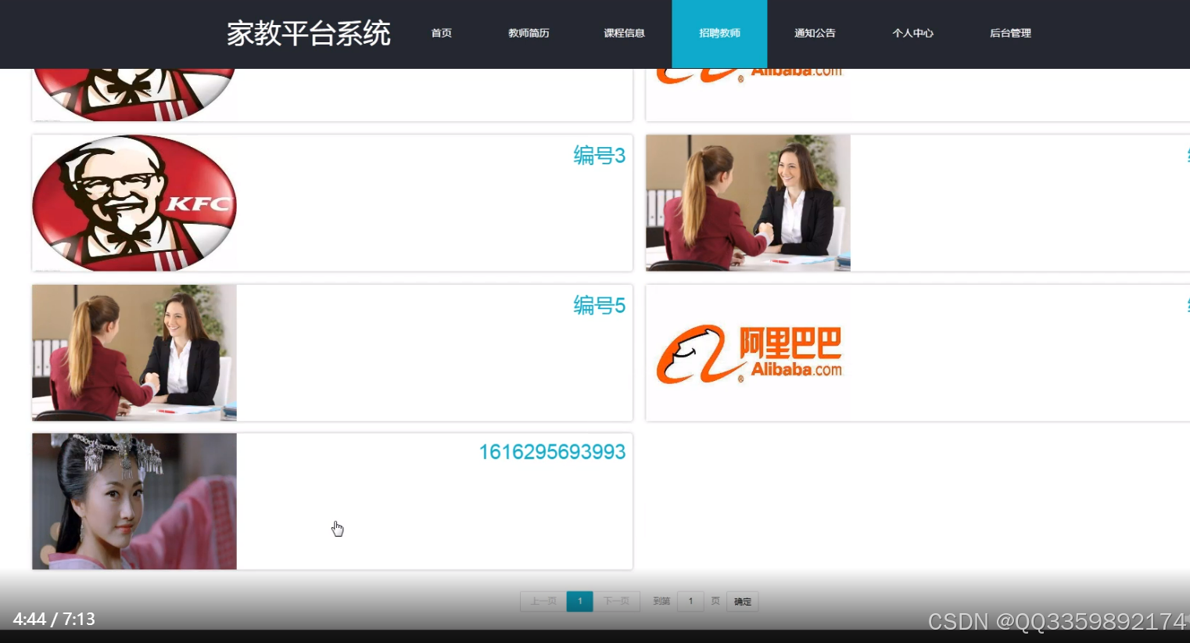Focus the page number input field

[x=690, y=602]
